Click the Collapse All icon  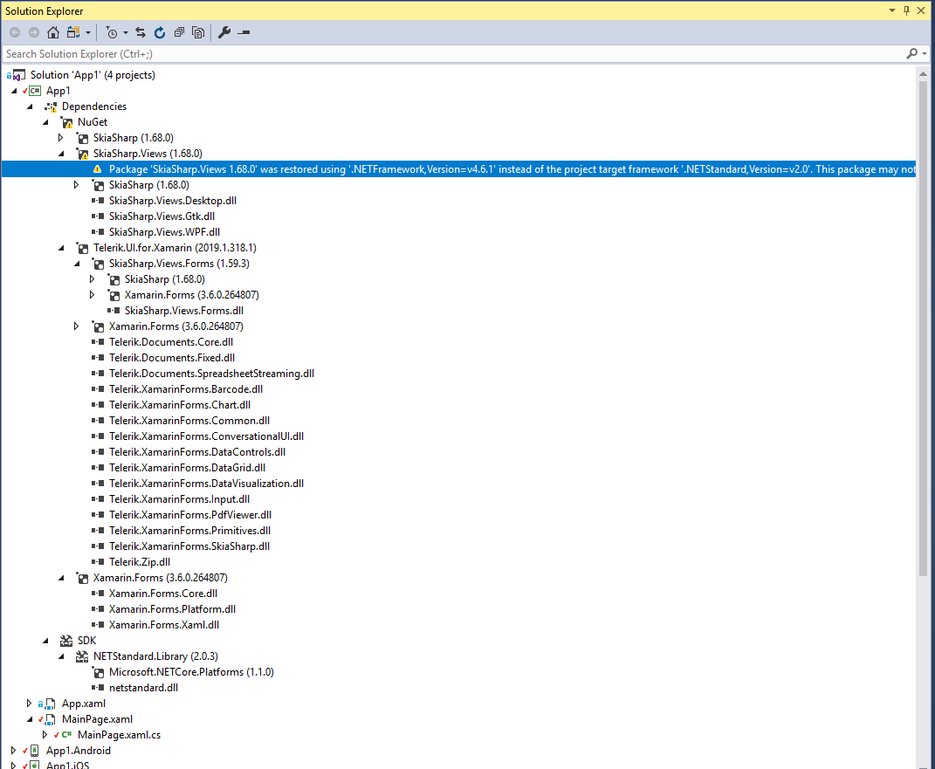click(179, 33)
